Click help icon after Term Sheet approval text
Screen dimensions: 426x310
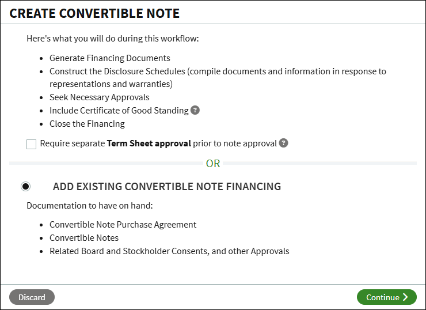point(283,143)
